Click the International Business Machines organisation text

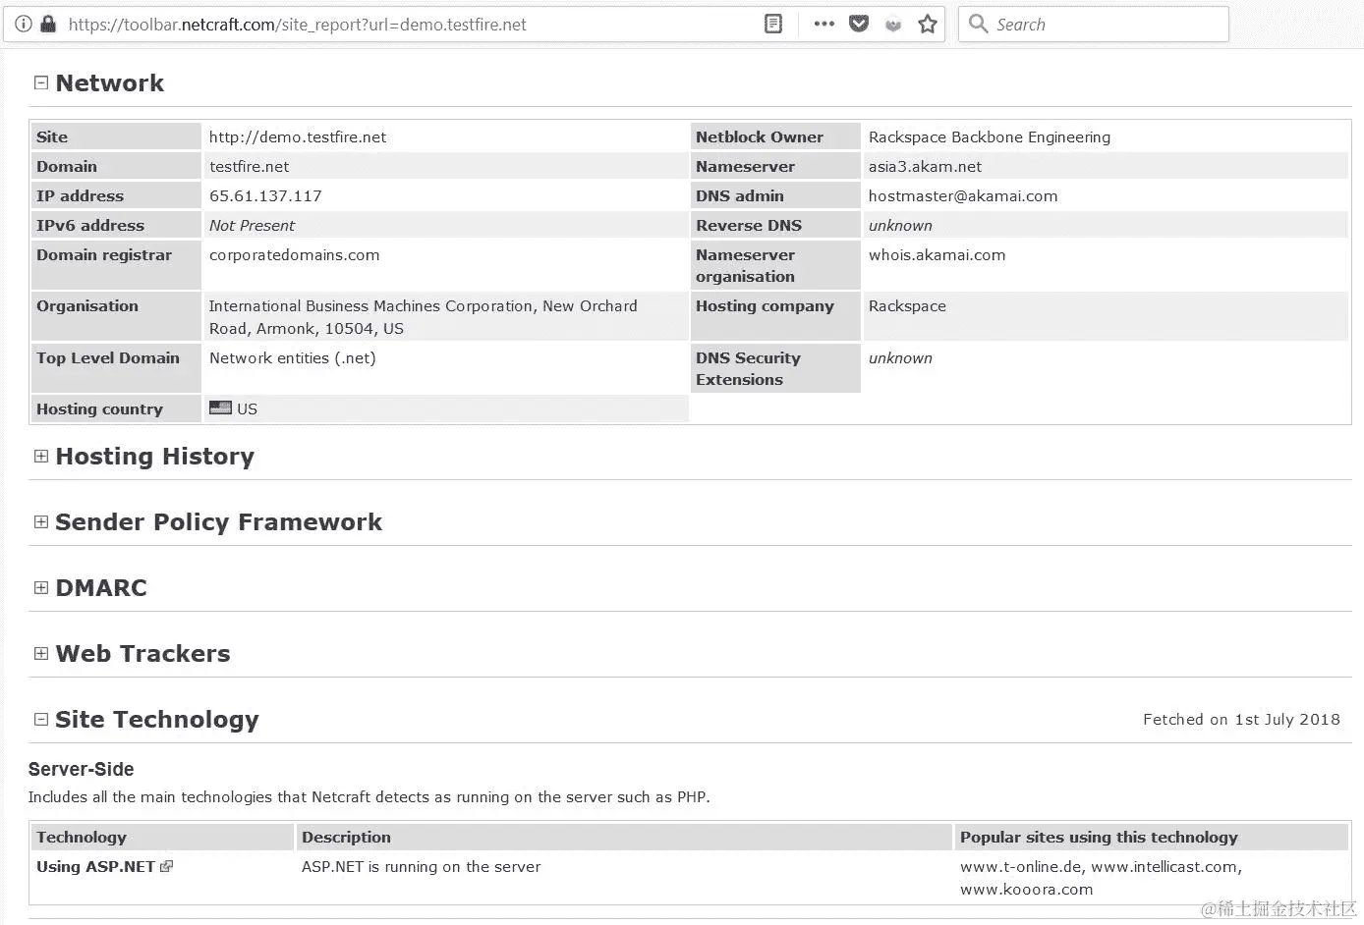(423, 317)
